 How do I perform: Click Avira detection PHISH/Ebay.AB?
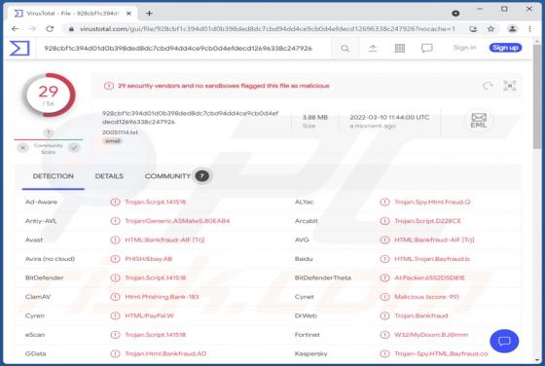click(148, 259)
